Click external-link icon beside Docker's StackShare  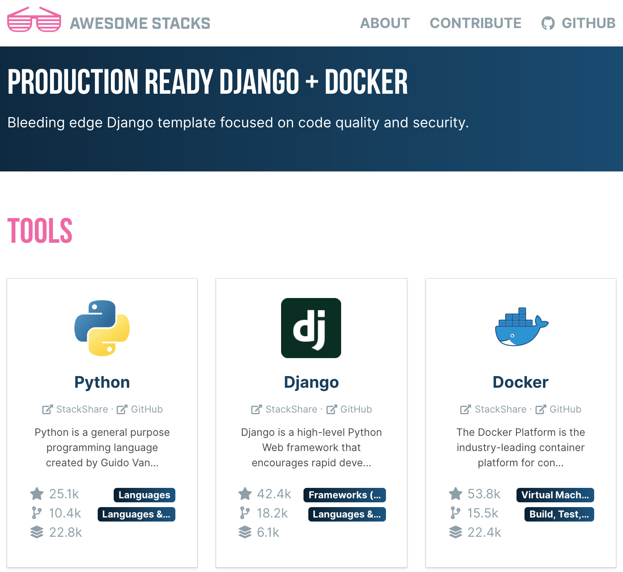click(466, 409)
